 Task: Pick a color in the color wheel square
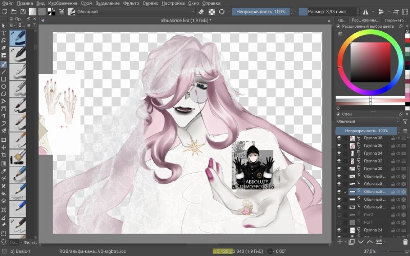pos(370,62)
